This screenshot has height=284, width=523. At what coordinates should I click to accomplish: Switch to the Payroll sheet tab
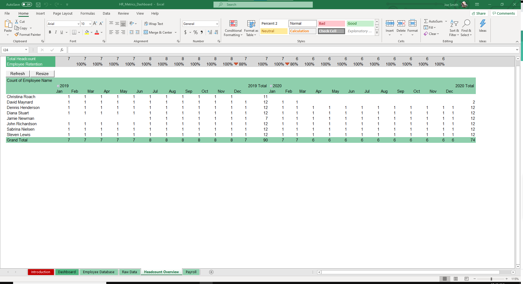(191, 272)
